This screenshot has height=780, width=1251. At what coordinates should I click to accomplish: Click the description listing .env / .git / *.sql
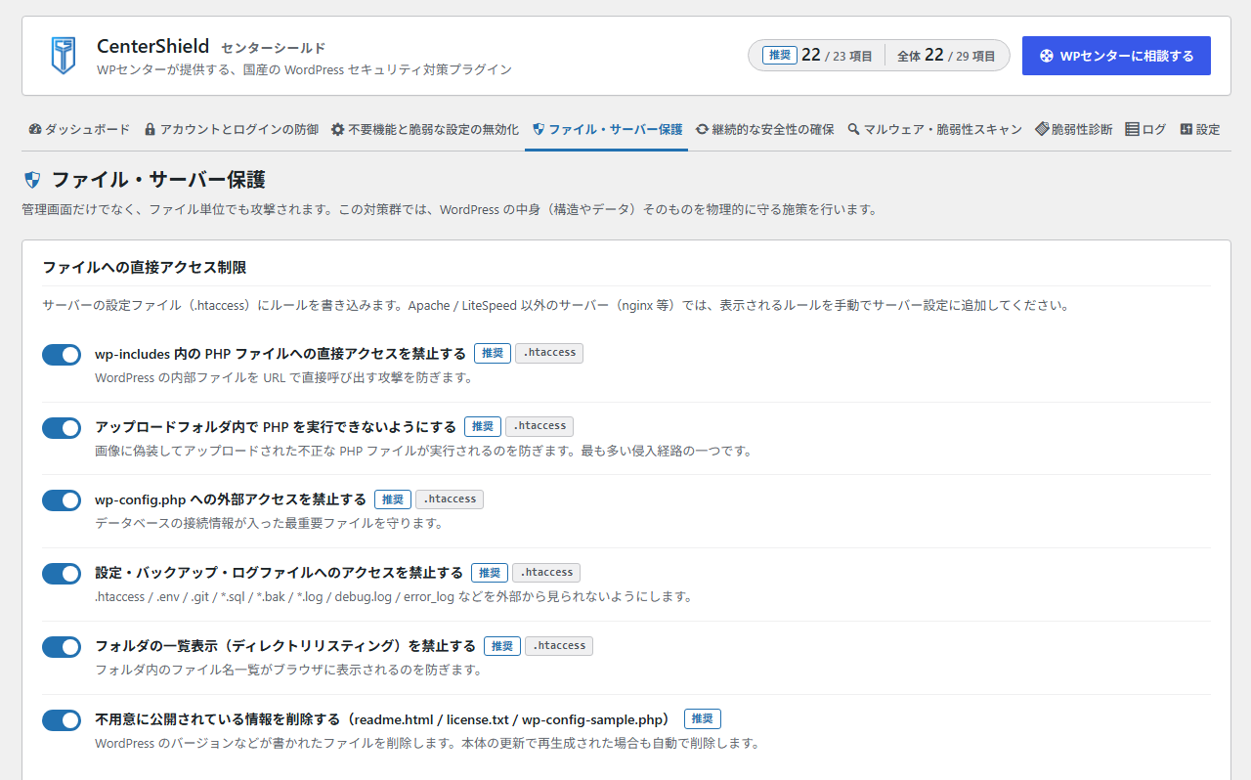pyautogui.click(x=393, y=596)
